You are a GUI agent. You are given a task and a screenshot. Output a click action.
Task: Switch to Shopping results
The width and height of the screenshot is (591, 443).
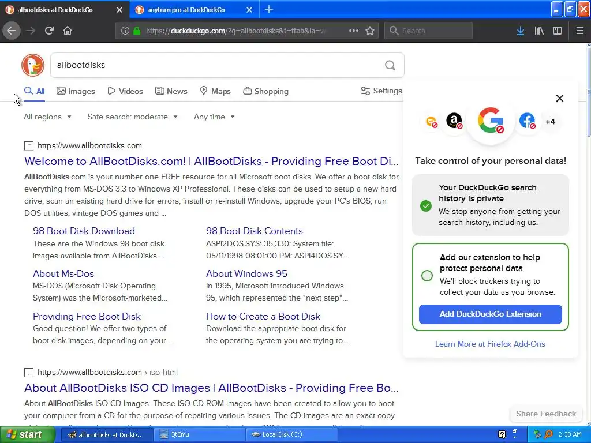coord(265,91)
